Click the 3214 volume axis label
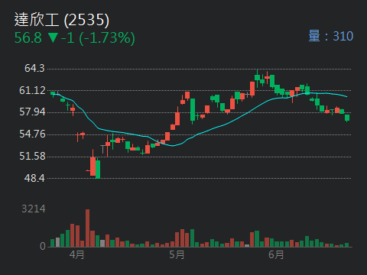 click(34, 209)
